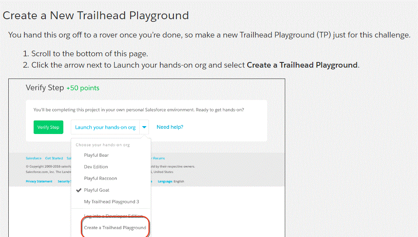The image size is (418, 237).
Task: Open the Privacy Statement link
Action: [39, 181]
